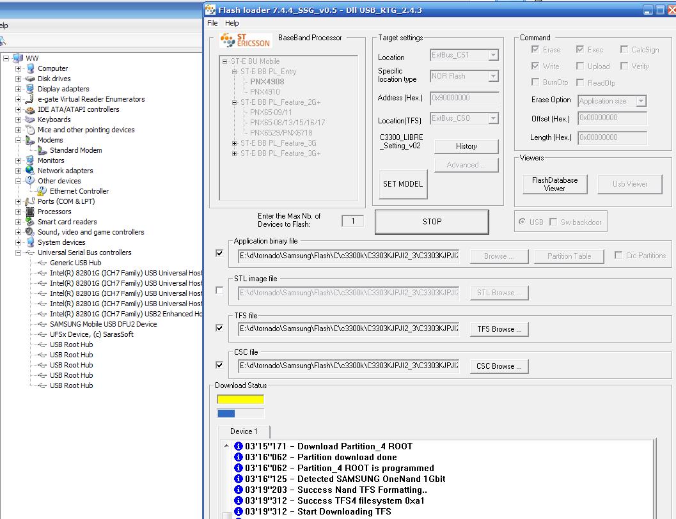Click the Modems category icon
The image size is (676, 519).
30,140
